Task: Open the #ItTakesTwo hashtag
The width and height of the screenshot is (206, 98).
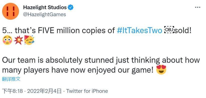Action: pos(139,30)
